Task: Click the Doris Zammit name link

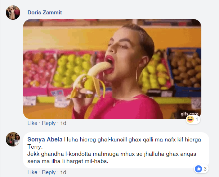Action: click(x=45, y=13)
